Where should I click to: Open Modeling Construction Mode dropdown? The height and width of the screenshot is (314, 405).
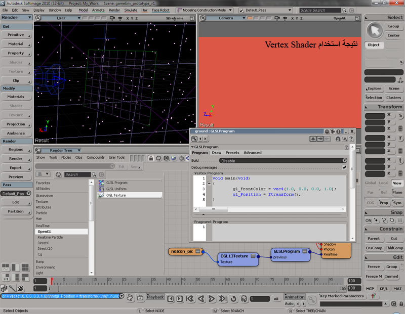click(205, 10)
